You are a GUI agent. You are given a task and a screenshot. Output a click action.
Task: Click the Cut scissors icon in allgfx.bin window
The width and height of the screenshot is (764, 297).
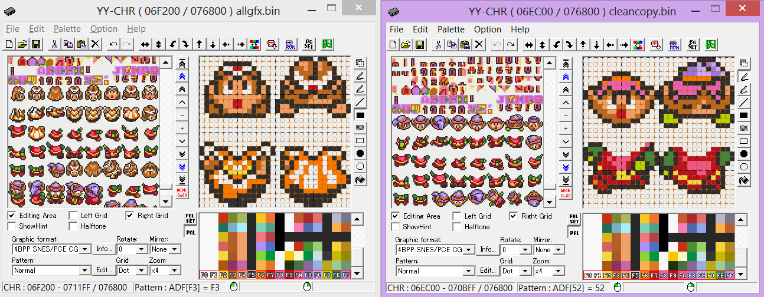coord(54,44)
